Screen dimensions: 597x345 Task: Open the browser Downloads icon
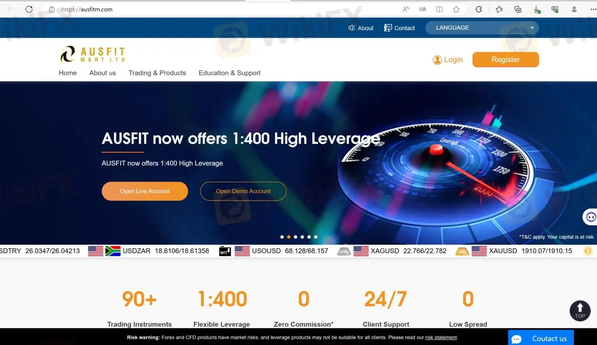537,9
